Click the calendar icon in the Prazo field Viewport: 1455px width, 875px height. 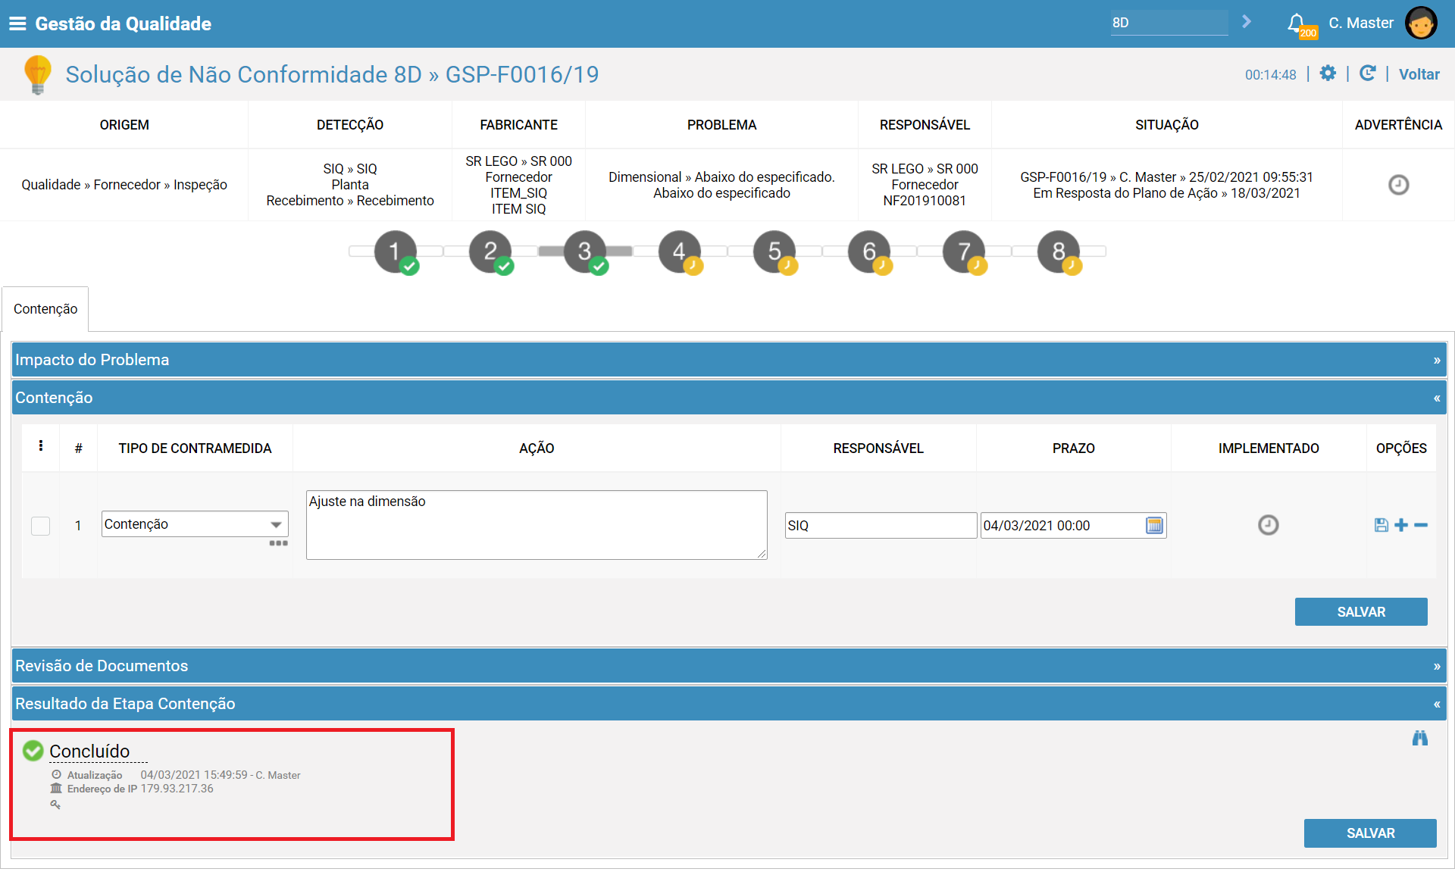(x=1154, y=525)
